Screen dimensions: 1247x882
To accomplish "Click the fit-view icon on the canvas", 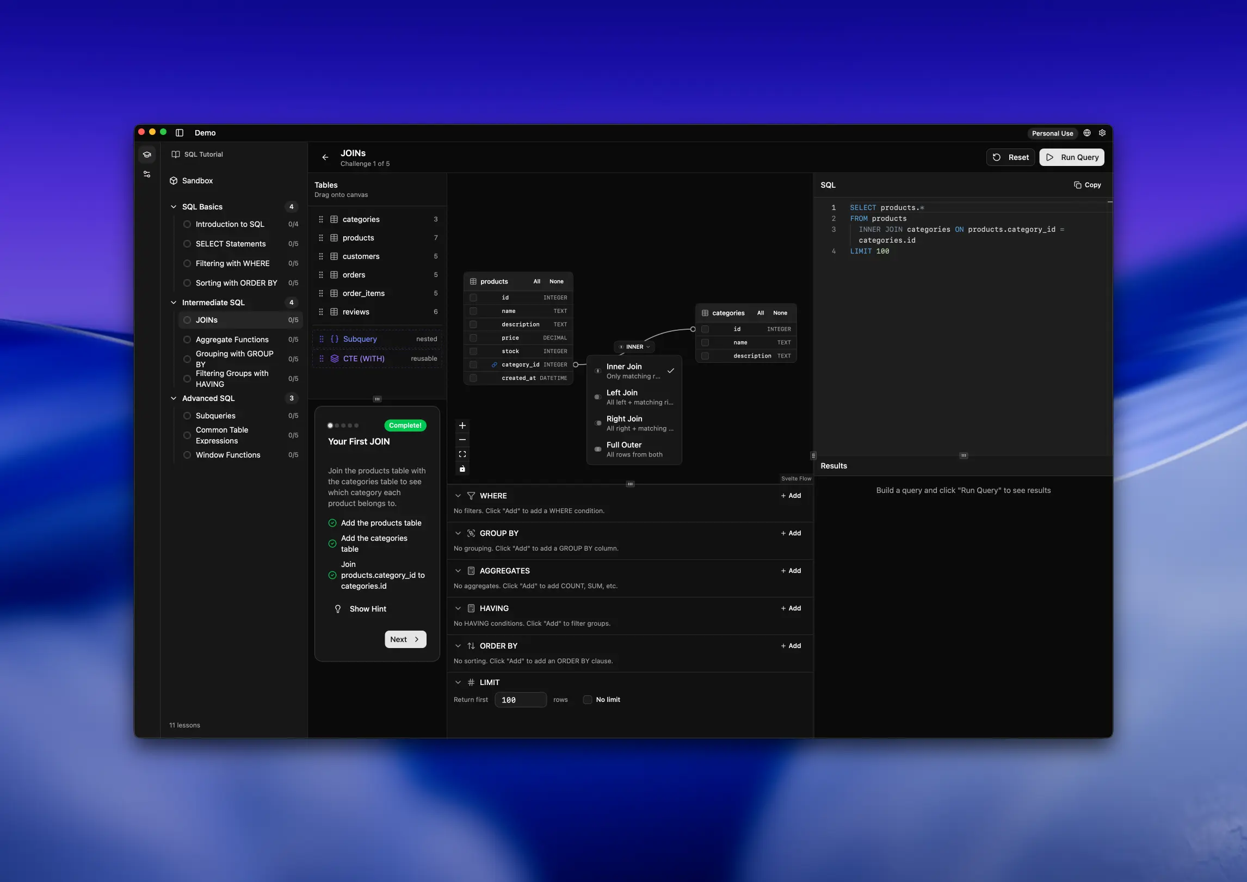I will tap(462, 454).
